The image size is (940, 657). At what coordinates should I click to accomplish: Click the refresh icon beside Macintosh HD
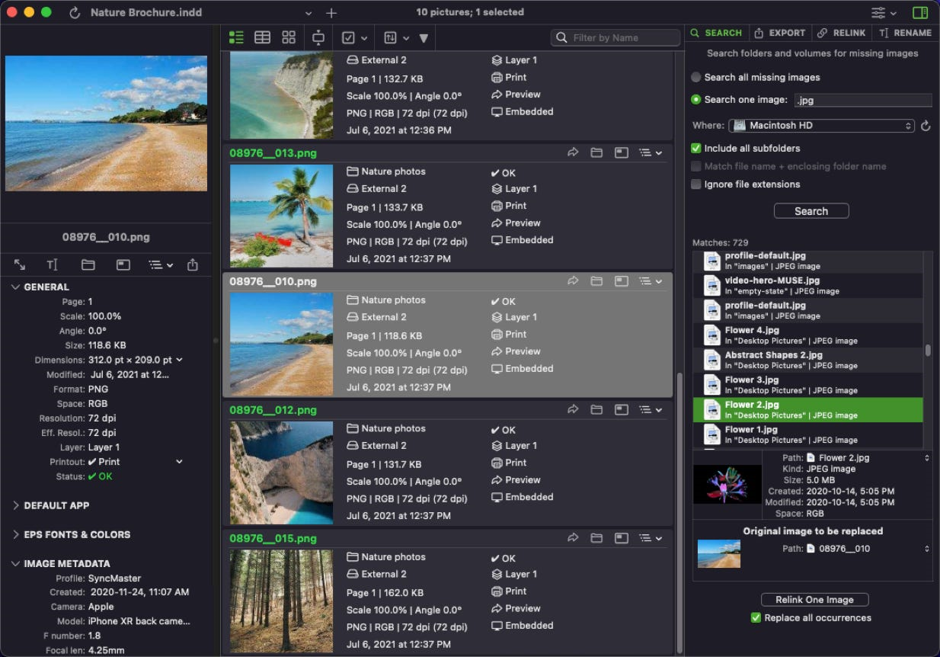coord(926,126)
